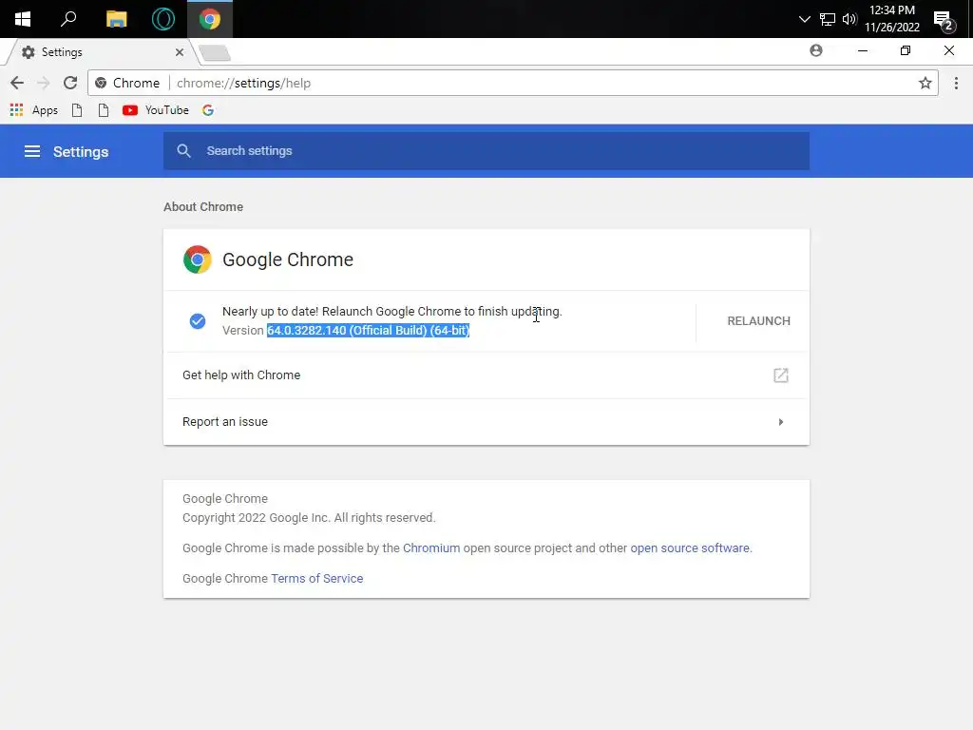This screenshot has width=973, height=730.
Task: Open the Chrome three-dot menu
Action: (956, 83)
